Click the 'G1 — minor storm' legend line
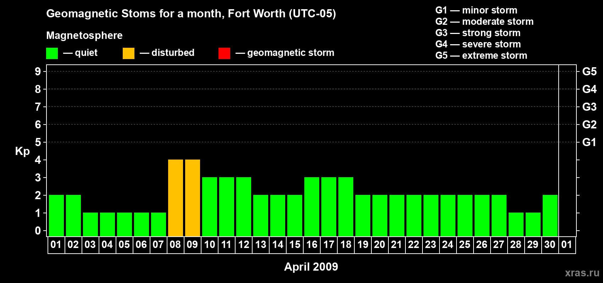The width and height of the screenshot is (603, 283). pos(476,10)
